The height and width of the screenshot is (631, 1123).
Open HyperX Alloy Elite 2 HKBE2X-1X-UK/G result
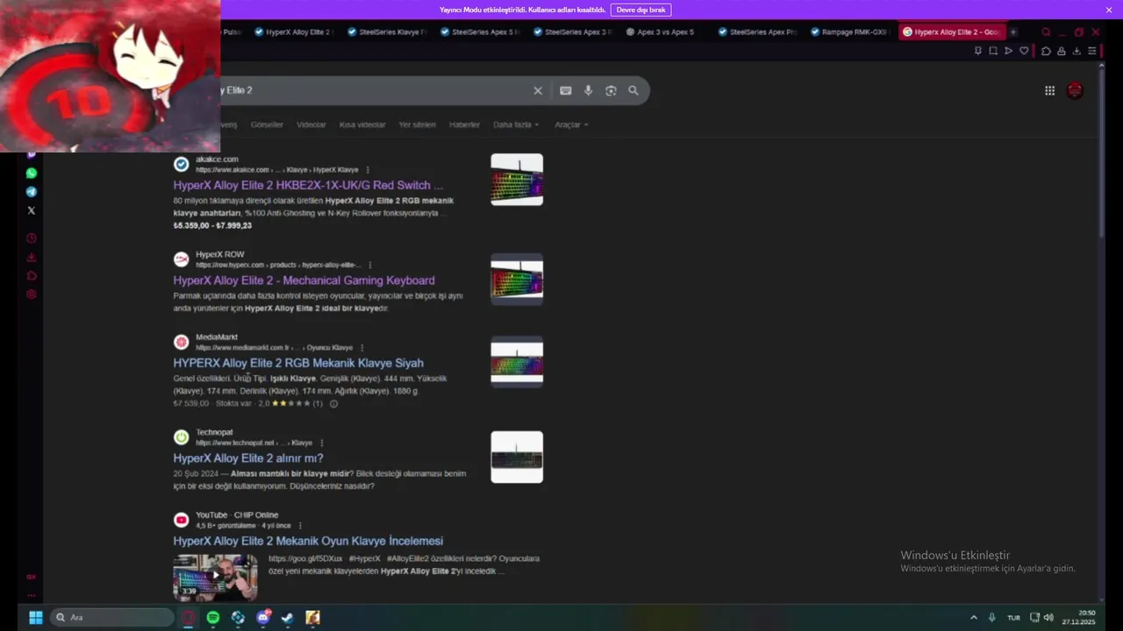(308, 186)
